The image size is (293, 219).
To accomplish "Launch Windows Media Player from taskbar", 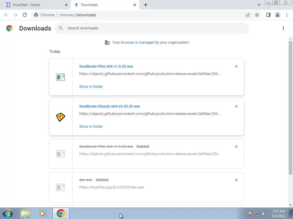I will [43, 213].
